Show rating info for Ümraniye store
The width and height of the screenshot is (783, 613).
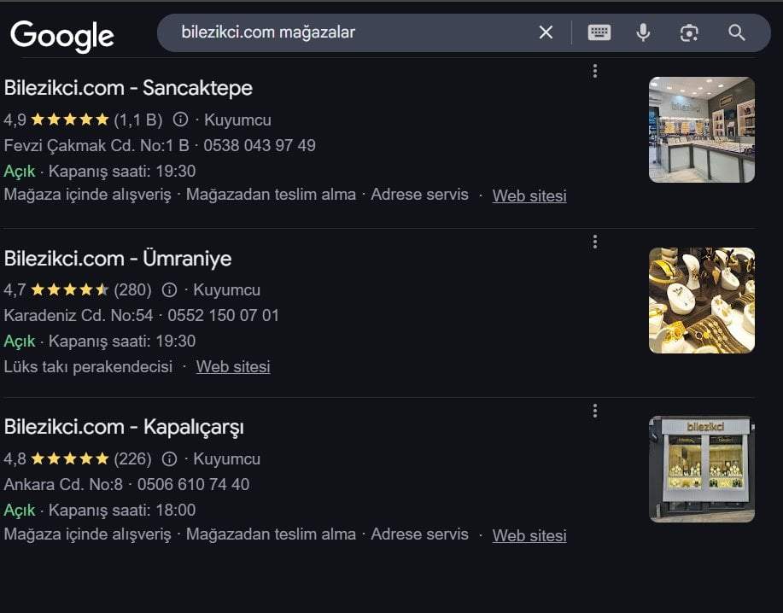click(169, 289)
